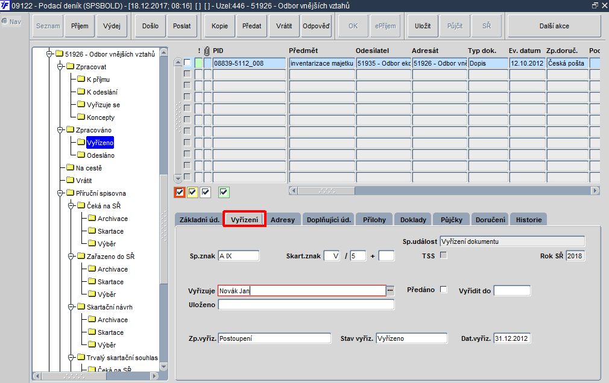This screenshot has width=609, height=383.
Task: Tick the checkbox of row 08839-5112_008
Action: pos(187,63)
